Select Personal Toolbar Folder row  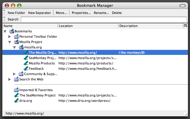pyautogui.click(x=38, y=37)
